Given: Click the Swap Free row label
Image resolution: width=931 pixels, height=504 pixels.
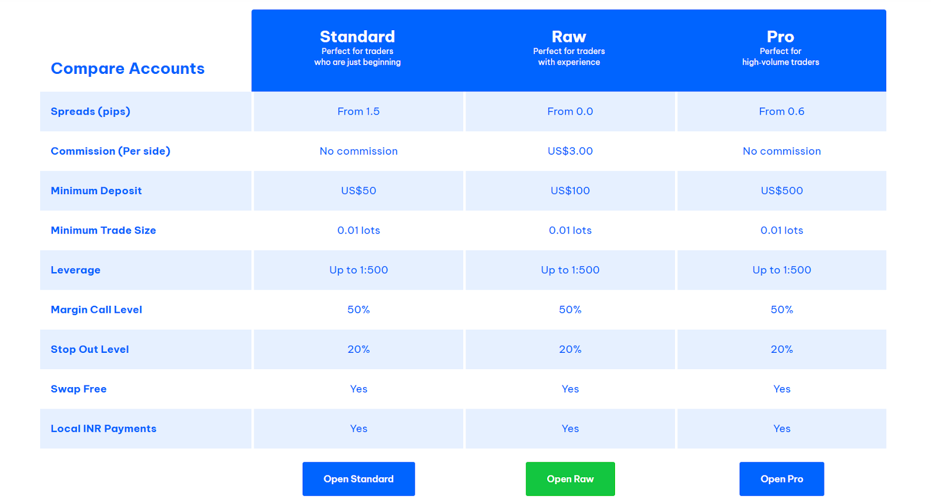Looking at the screenshot, I should tap(79, 389).
